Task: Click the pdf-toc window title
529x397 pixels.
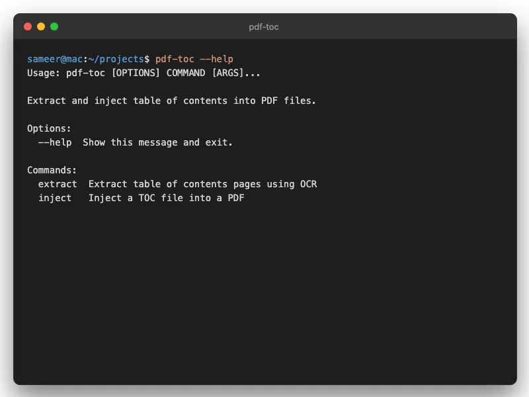Action: 264,27
